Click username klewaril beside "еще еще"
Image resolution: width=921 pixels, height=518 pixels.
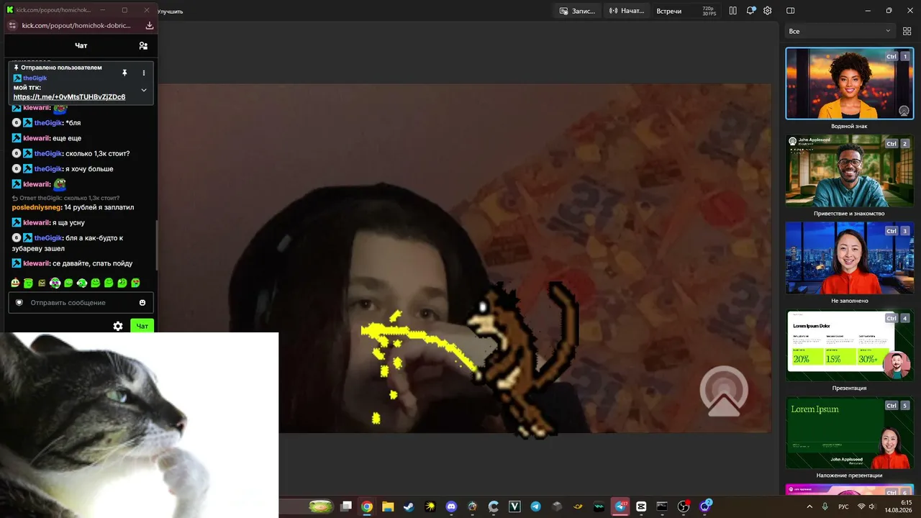pos(36,138)
